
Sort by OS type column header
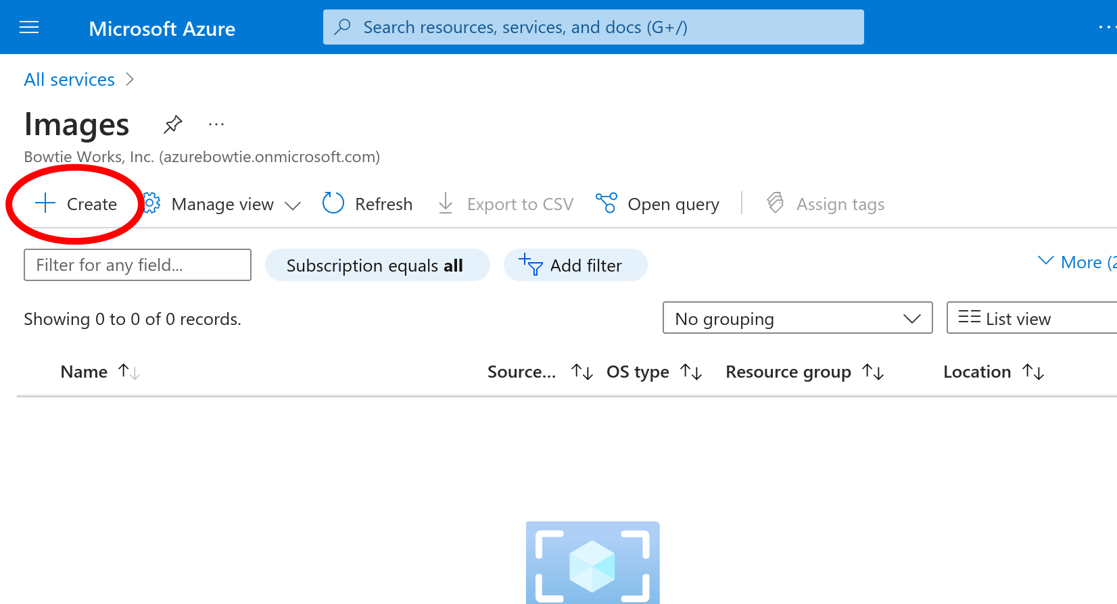pyautogui.click(x=638, y=372)
